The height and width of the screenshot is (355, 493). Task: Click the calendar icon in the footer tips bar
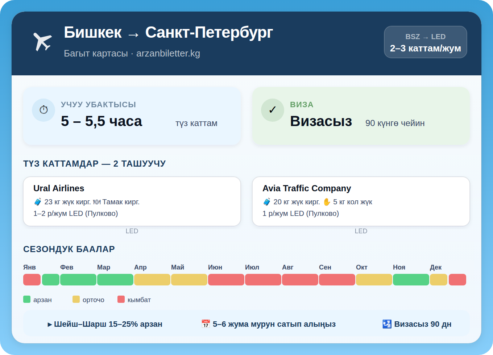click(205, 324)
